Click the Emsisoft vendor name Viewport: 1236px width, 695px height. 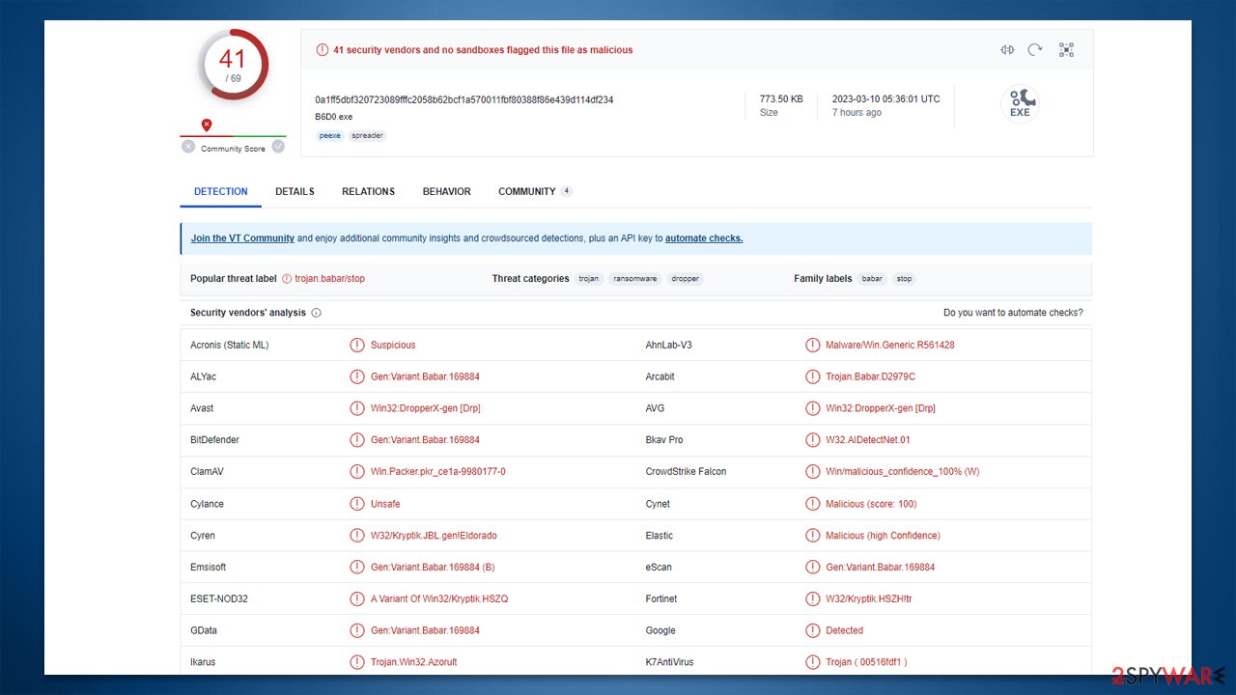tap(209, 568)
